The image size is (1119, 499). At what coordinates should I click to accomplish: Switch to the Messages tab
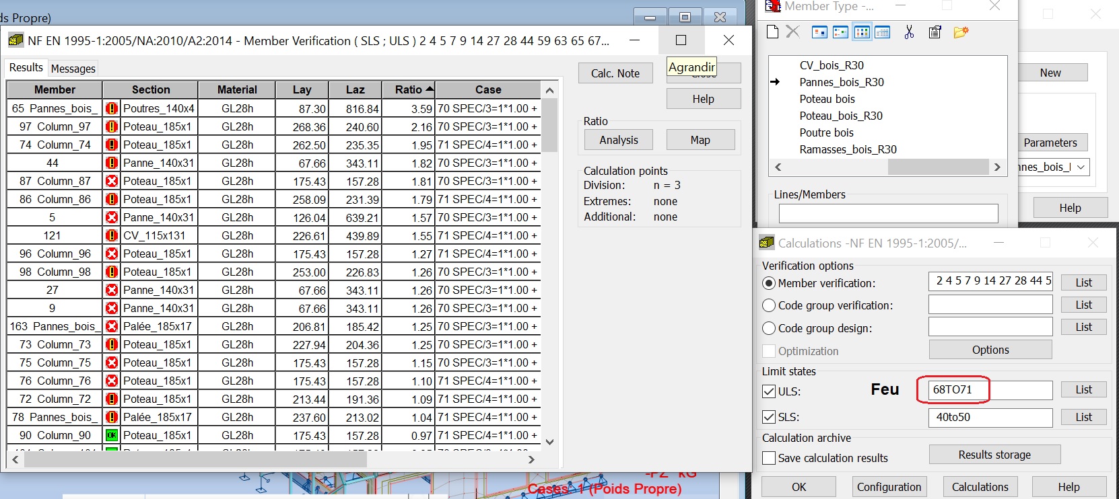click(73, 69)
